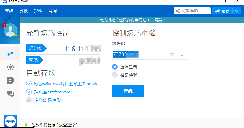Open the user profile avatar

(x=10, y=30)
